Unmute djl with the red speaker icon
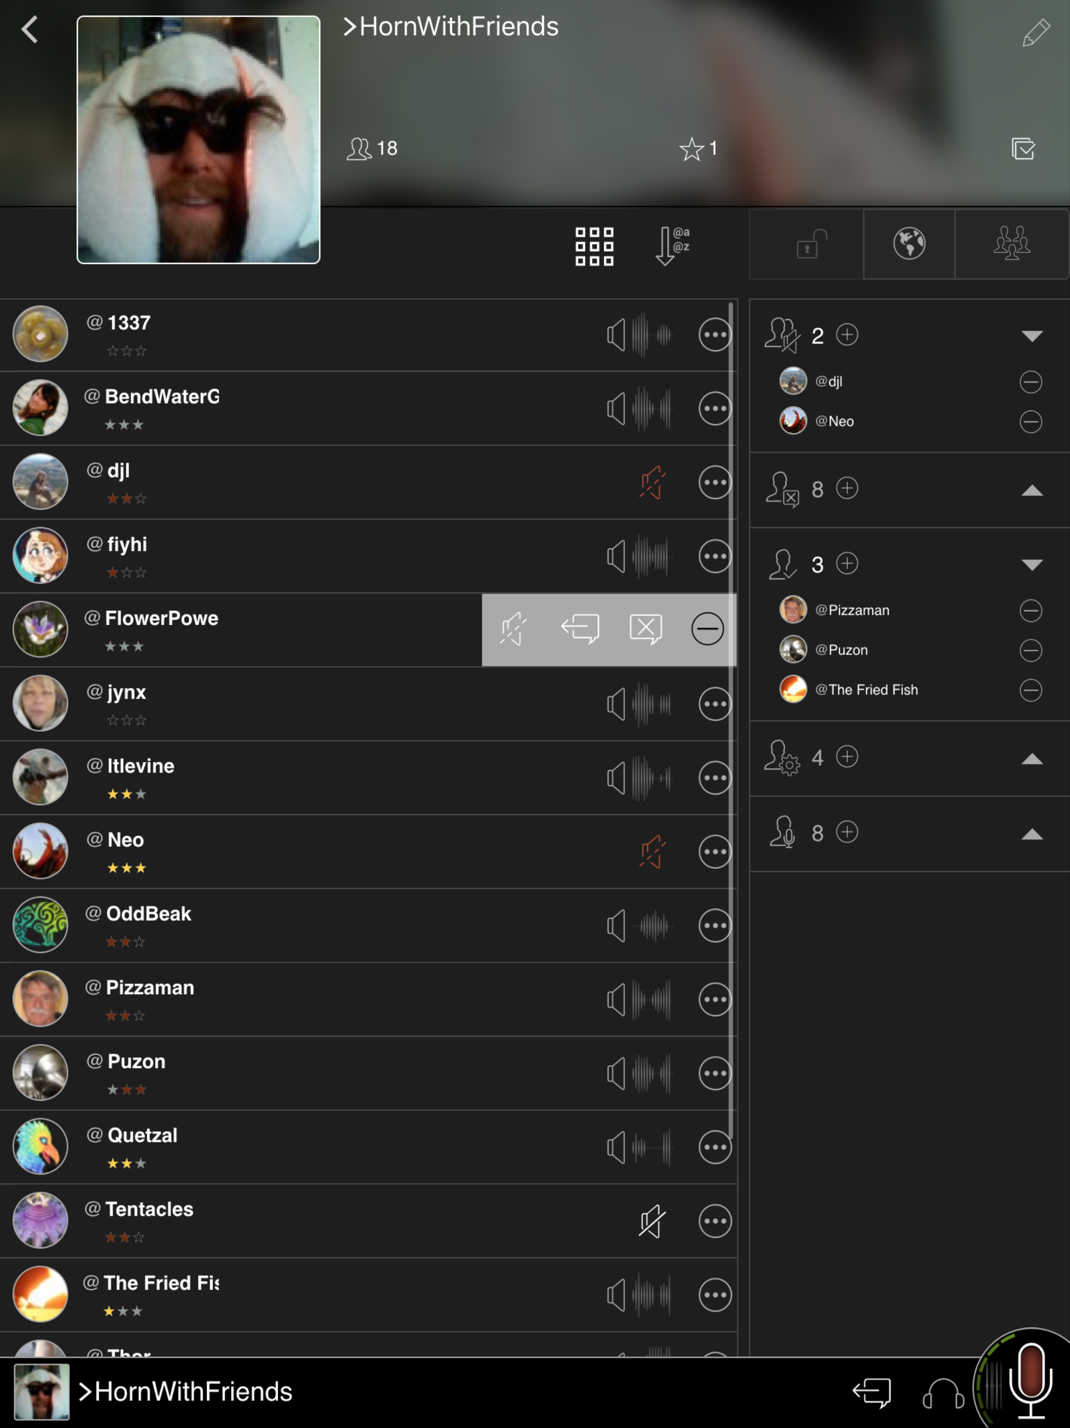The image size is (1070, 1428). pos(652,482)
